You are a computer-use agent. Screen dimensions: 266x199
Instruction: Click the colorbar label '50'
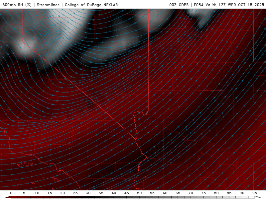pyautogui.click(x=139, y=193)
